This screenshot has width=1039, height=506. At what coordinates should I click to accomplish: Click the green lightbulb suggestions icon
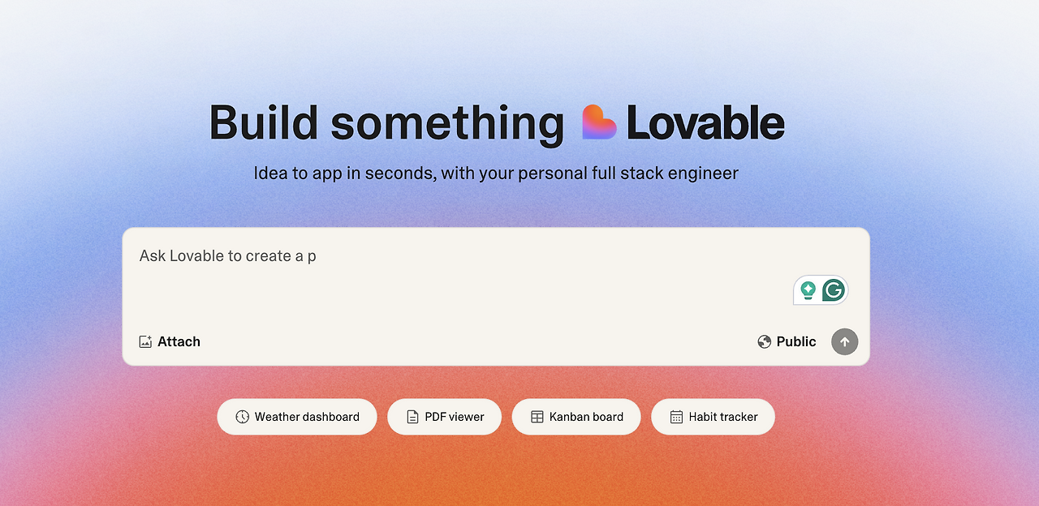click(x=807, y=289)
